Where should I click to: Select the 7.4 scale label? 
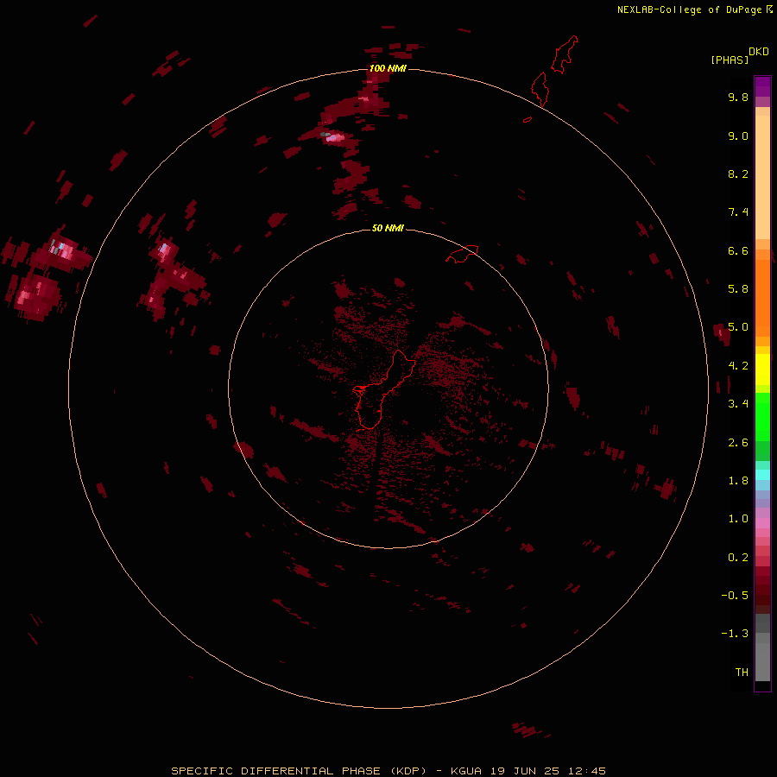pos(738,212)
